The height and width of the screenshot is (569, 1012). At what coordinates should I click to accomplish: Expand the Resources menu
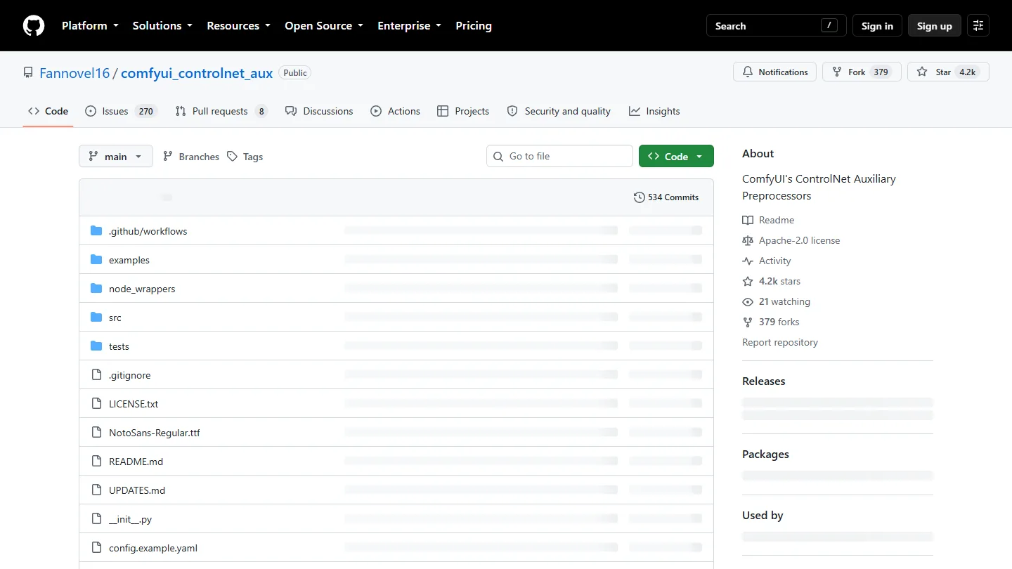238,26
